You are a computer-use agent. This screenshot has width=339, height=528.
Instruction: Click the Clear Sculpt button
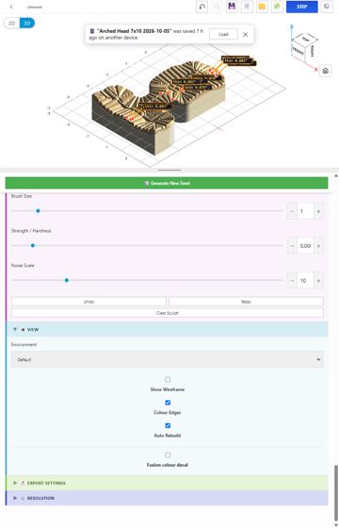pyautogui.click(x=168, y=313)
